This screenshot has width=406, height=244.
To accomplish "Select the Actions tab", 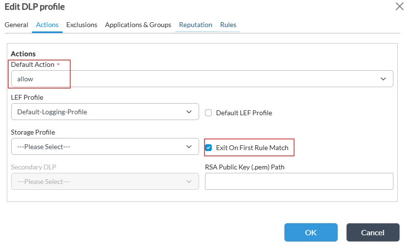I will click(x=47, y=25).
